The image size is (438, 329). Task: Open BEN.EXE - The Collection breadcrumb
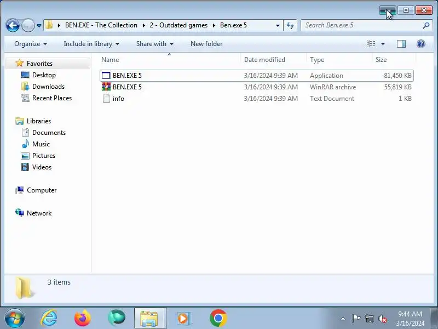[x=101, y=25]
